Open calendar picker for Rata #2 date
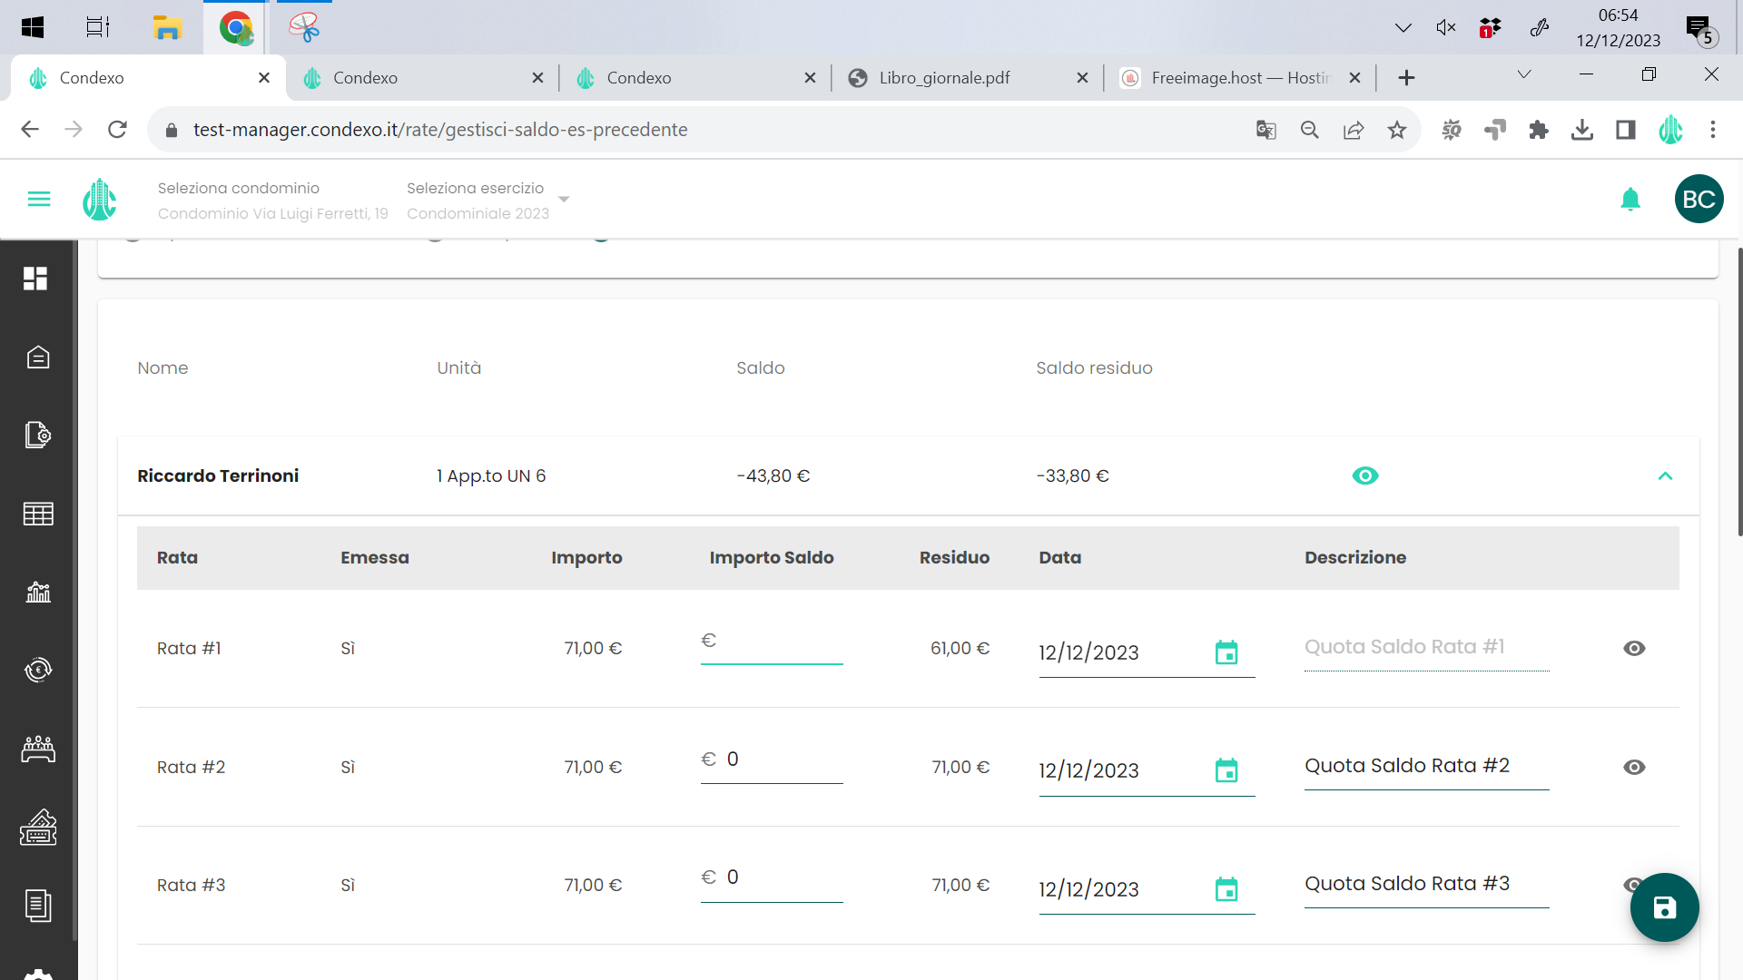Screen dimensions: 1743x980 tap(1226, 770)
